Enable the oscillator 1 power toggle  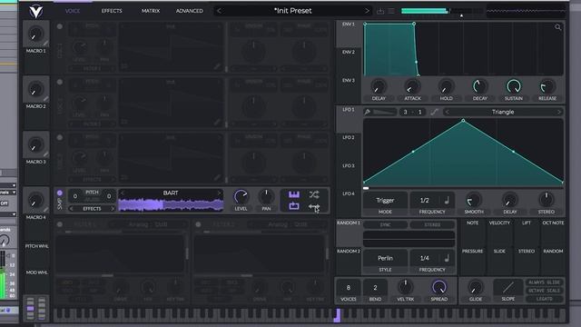60,26
